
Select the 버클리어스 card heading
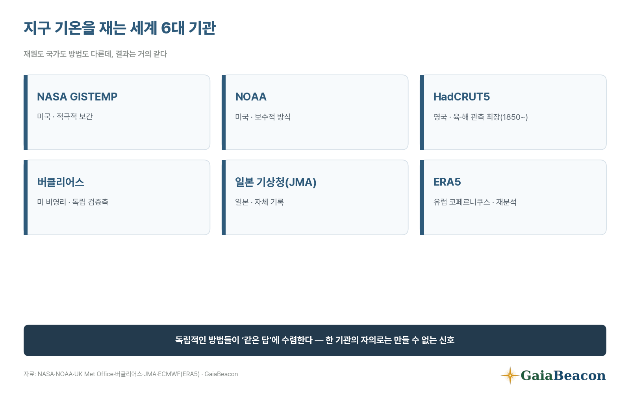click(61, 182)
